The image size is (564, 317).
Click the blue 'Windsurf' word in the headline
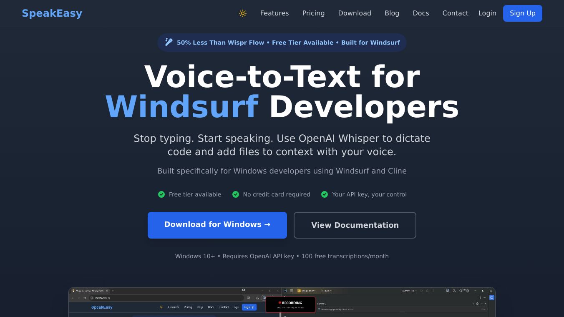tap(182, 107)
